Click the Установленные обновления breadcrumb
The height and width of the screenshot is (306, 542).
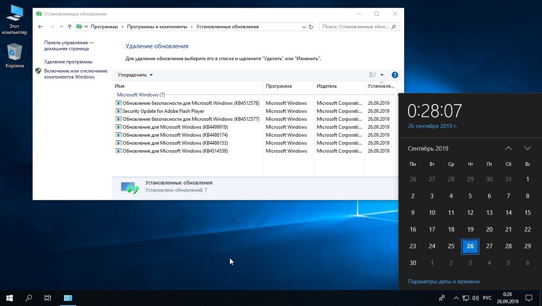[x=228, y=27]
